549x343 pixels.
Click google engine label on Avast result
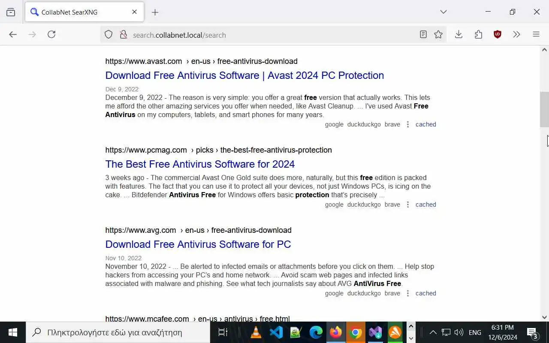pyautogui.click(x=334, y=124)
